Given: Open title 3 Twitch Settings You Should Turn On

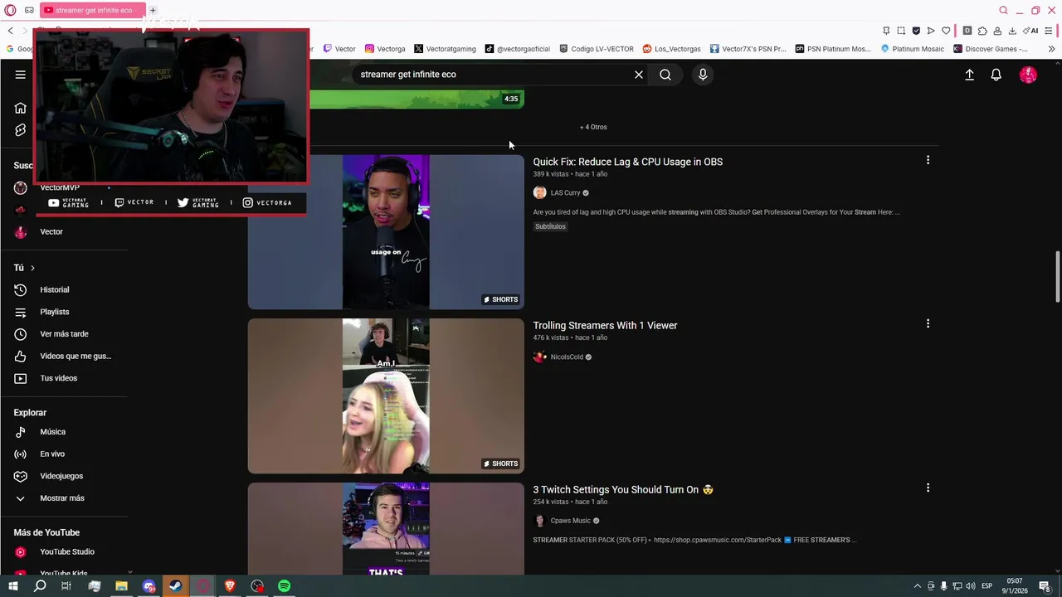Looking at the screenshot, I should [x=623, y=490].
